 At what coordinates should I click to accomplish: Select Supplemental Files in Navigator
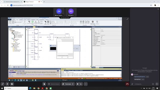coord(16,47)
